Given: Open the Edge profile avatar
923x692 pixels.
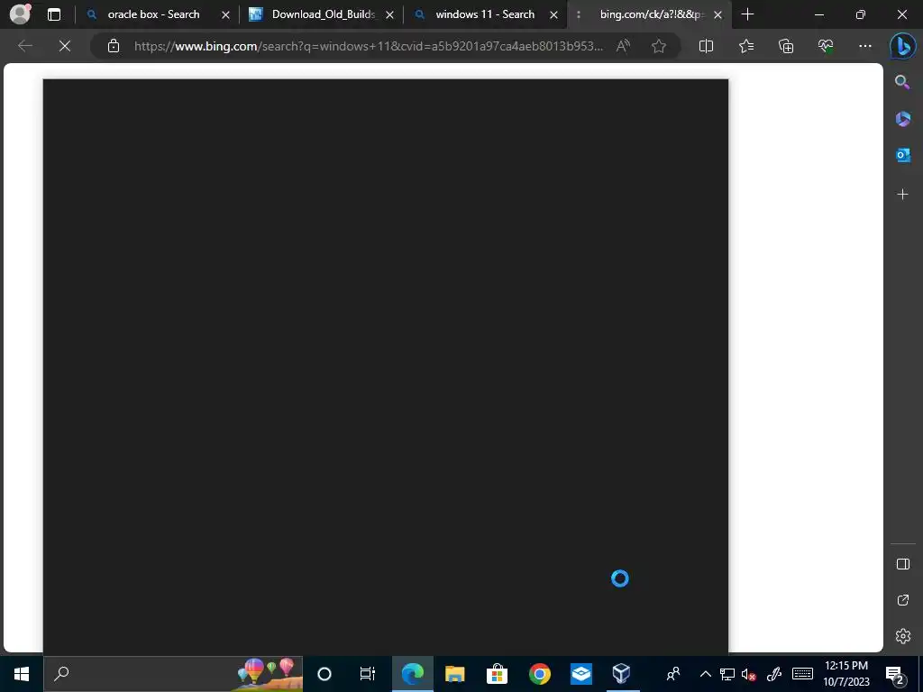Looking at the screenshot, I should pos(20,14).
